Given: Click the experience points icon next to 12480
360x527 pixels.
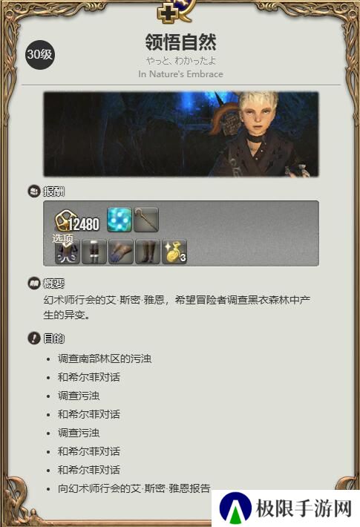Looking at the screenshot, I should click(x=62, y=221).
